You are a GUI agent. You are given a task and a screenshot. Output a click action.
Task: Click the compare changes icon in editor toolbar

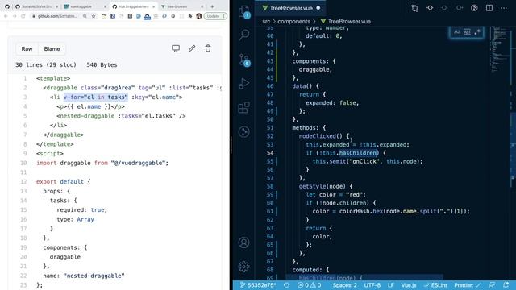point(414,8)
